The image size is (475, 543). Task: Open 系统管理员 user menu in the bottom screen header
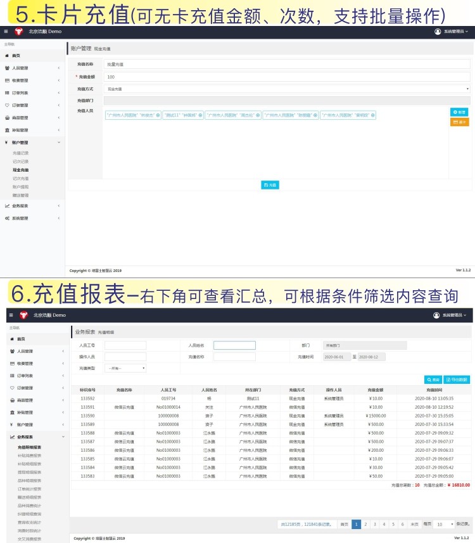point(450,315)
